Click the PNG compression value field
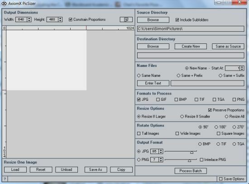Image resolution: width=249 pixels, height=184 pixels. pos(155,160)
